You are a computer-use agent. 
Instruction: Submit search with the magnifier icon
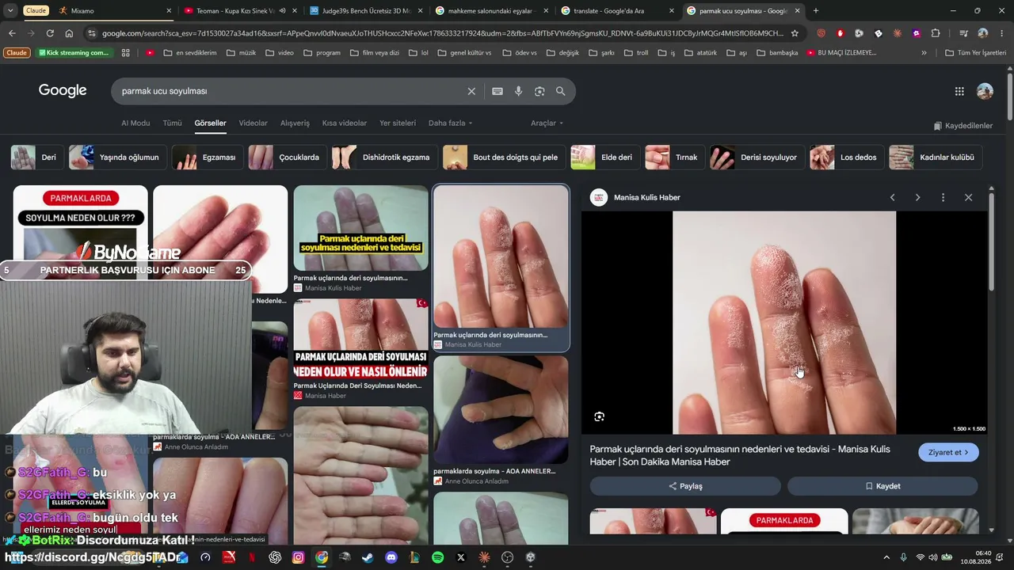click(x=561, y=91)
